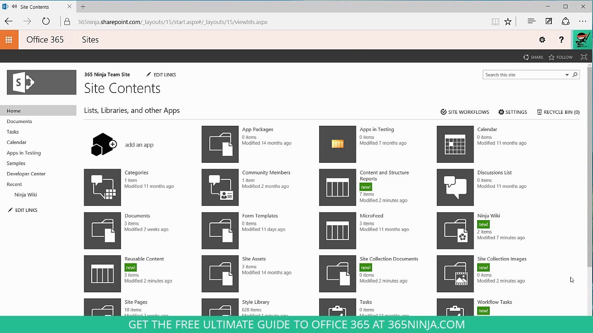Open the Office 365 app launcher
Image resolution: width=593 pixels, height=333 pixels.
pyautogui.click(x=9, y=40)
